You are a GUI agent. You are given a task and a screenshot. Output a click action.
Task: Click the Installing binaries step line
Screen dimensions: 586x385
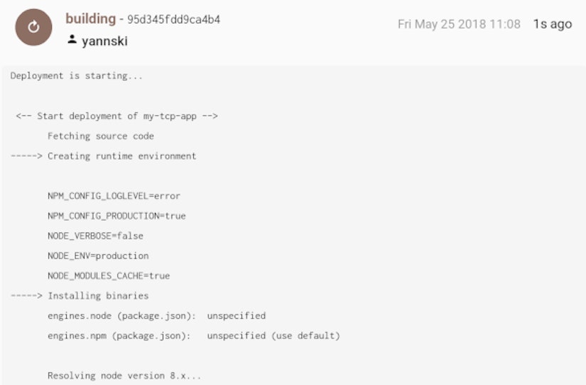(80, 296)
